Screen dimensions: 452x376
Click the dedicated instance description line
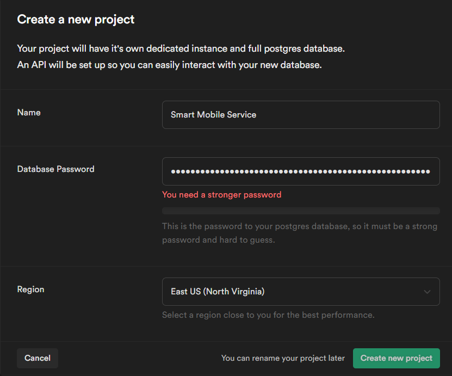[x=181, y=48]
